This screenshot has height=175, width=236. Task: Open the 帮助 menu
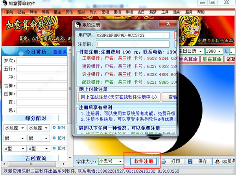201,12
